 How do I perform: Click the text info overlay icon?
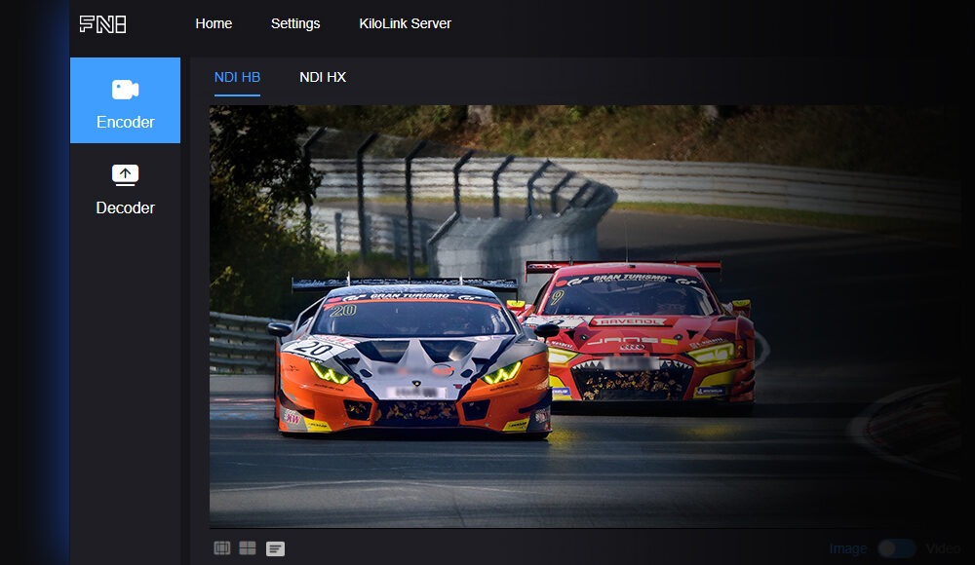276,548
